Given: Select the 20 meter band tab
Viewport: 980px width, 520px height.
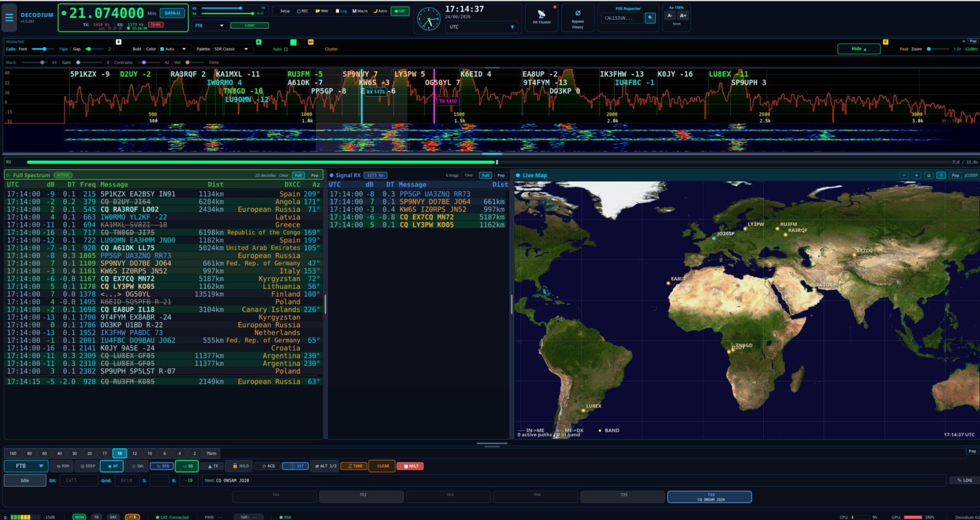Looking at the screenshot, I should pyautogui.click(x=90, y=453).
